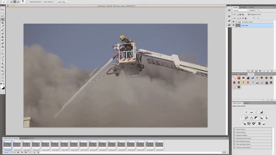Screen dimensions: 276x155
Task: Open the layer blend mode dropdown
Action: pyautogui.click(x=241, y=10)
